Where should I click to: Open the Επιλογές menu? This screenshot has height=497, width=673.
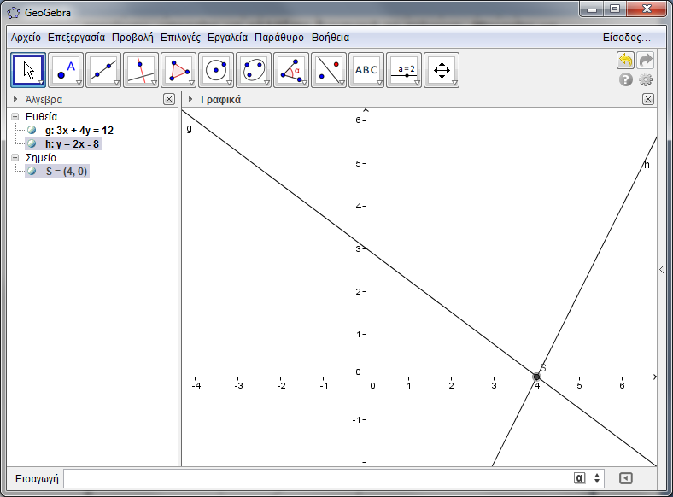point(180,38)
